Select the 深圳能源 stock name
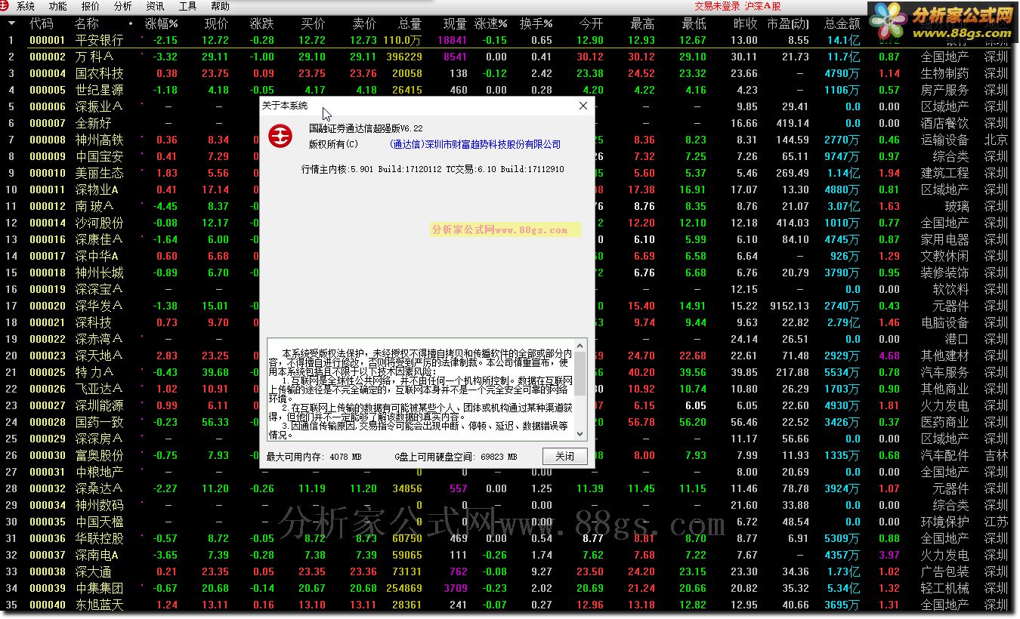Viewport: 1020px width, 619px height. point(99,405)
